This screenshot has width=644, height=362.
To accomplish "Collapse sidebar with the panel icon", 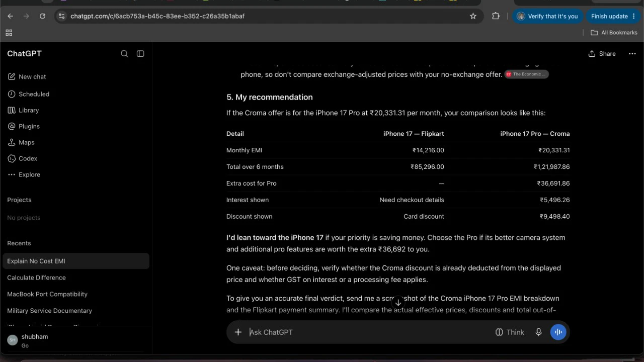I will pyautogui.click(x=140, y=54).
